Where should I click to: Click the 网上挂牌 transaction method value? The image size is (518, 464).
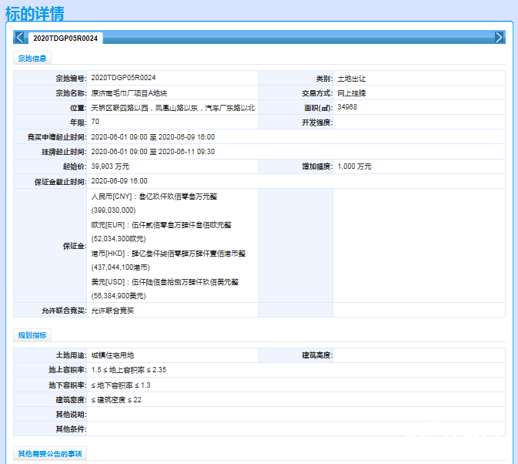353,93
